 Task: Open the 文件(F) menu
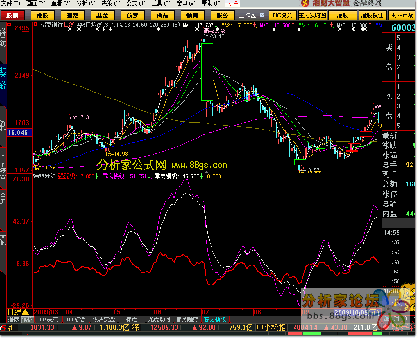11,3
